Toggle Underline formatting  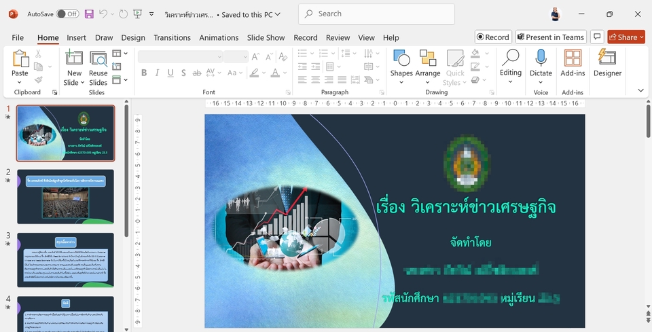[x=170, y=73]
